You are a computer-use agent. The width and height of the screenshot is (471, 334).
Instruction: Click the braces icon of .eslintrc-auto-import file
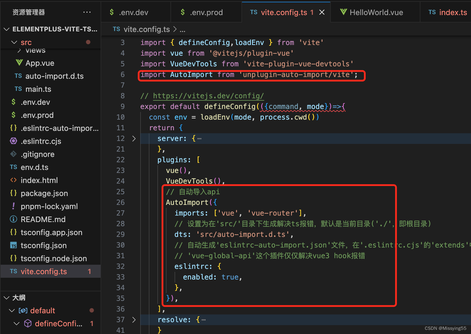tap(14, 128)
